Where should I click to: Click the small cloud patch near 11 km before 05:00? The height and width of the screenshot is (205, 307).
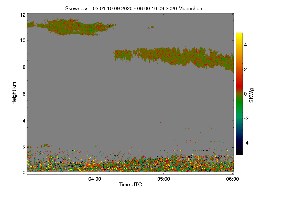point(150,27)
